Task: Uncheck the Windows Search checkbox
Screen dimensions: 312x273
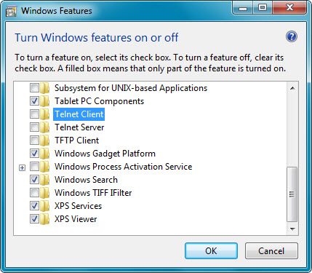Action: 34,180
